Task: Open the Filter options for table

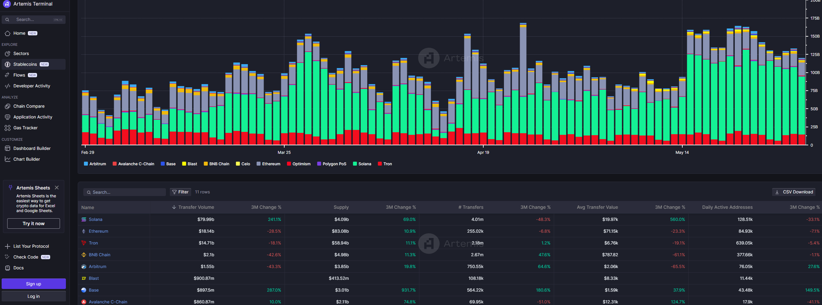Action: pos(180,192)
